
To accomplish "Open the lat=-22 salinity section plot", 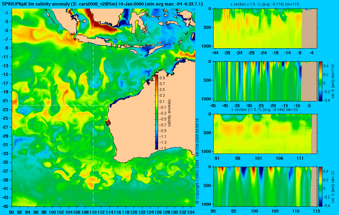I will [265, 134].
